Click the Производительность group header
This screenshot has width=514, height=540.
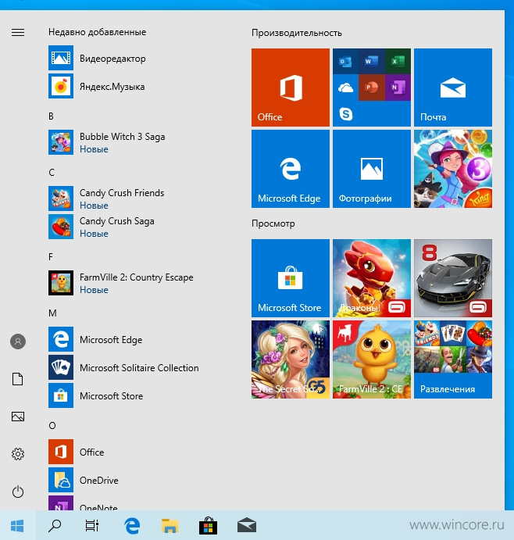(296, 33)
